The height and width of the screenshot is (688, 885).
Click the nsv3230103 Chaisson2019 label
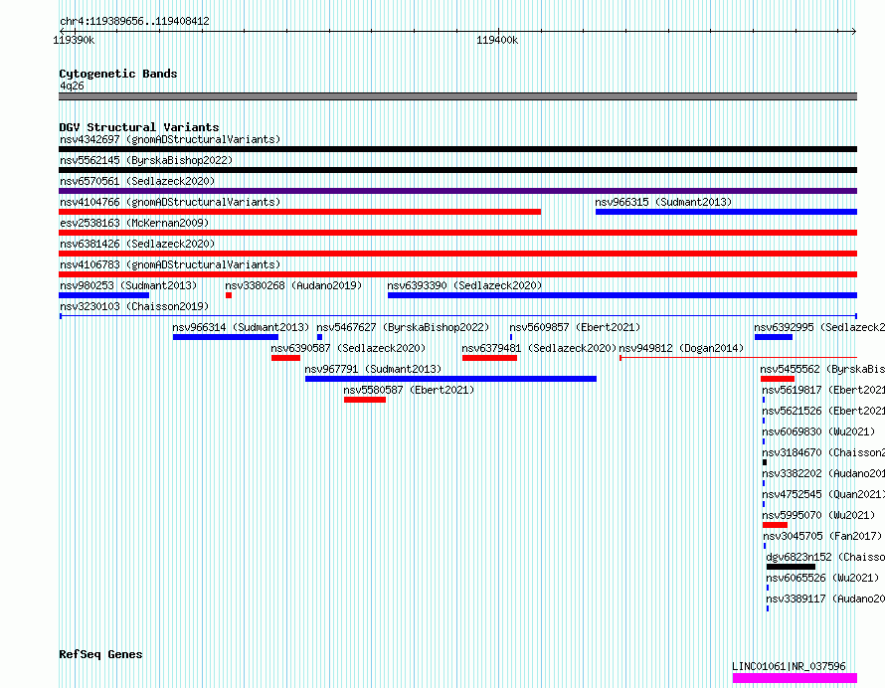(134, 306)
